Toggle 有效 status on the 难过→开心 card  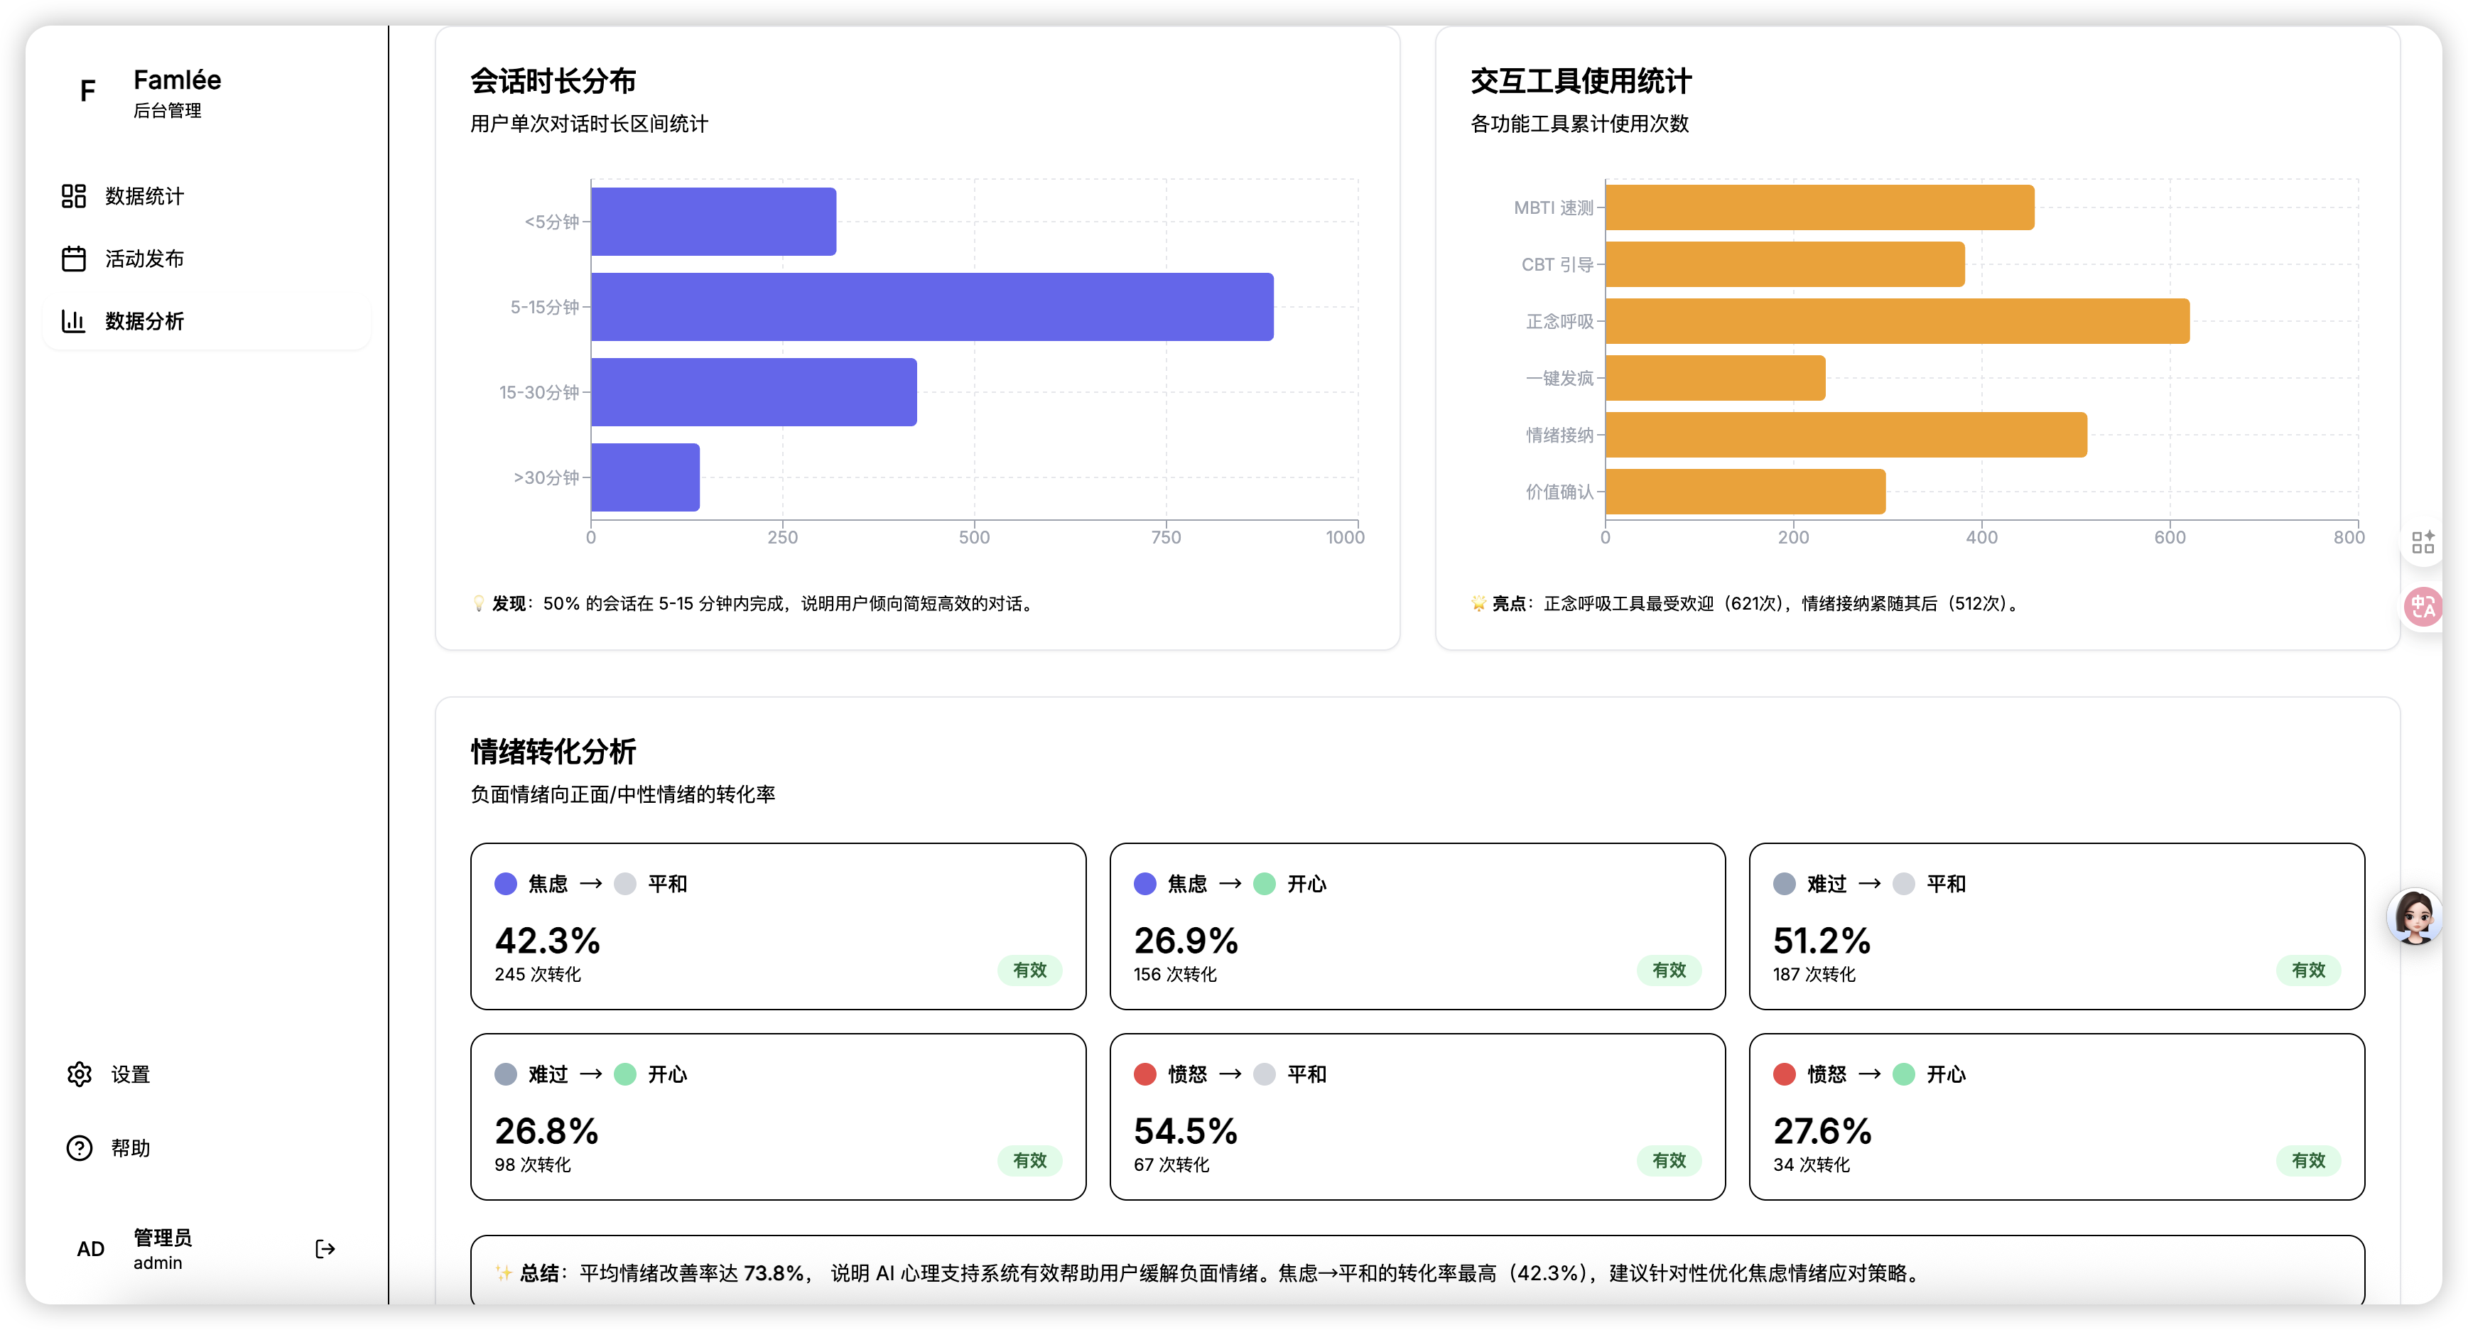pyautogui.click(x=1030, y=1160)
